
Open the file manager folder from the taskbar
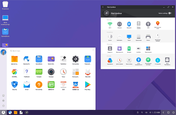click(15, 112)
